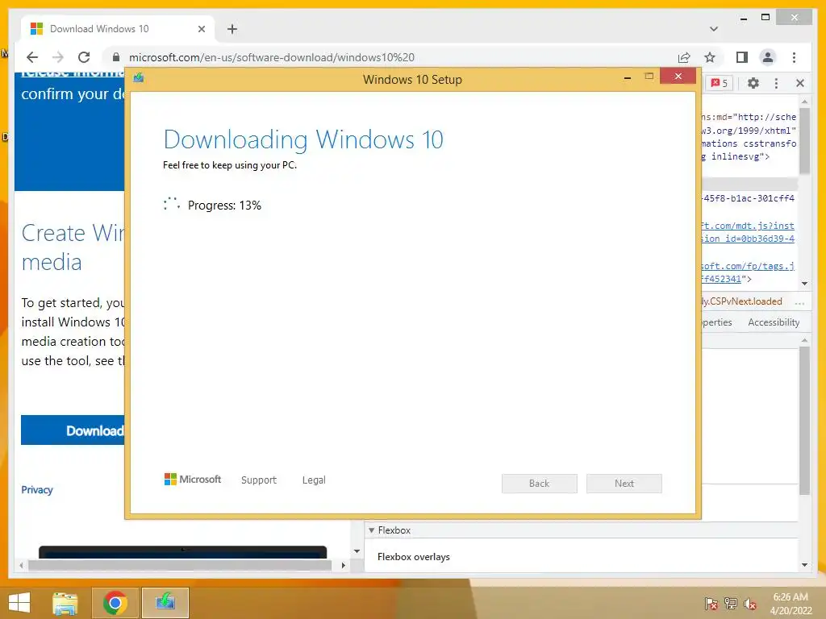Click Progress: 13% text
This screenshot has width=826, height=619.
click(x=224, y=206)
